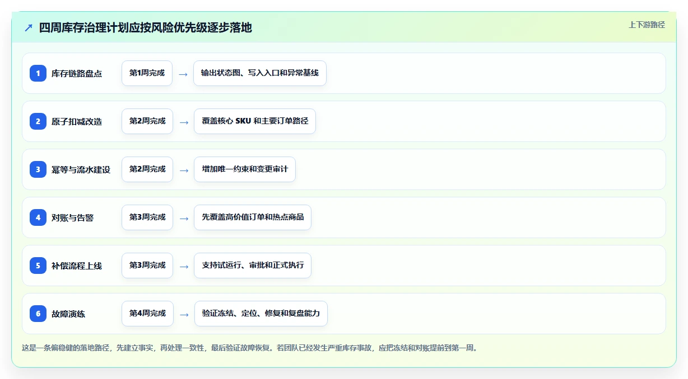Click 输出状态图、写入入口和异常基线 box
This screenshot has height=379, width=688.
[x=260, y=73]
